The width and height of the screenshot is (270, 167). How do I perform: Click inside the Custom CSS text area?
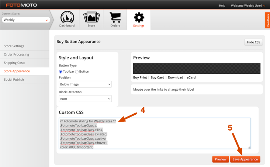[x=155, y=133]
